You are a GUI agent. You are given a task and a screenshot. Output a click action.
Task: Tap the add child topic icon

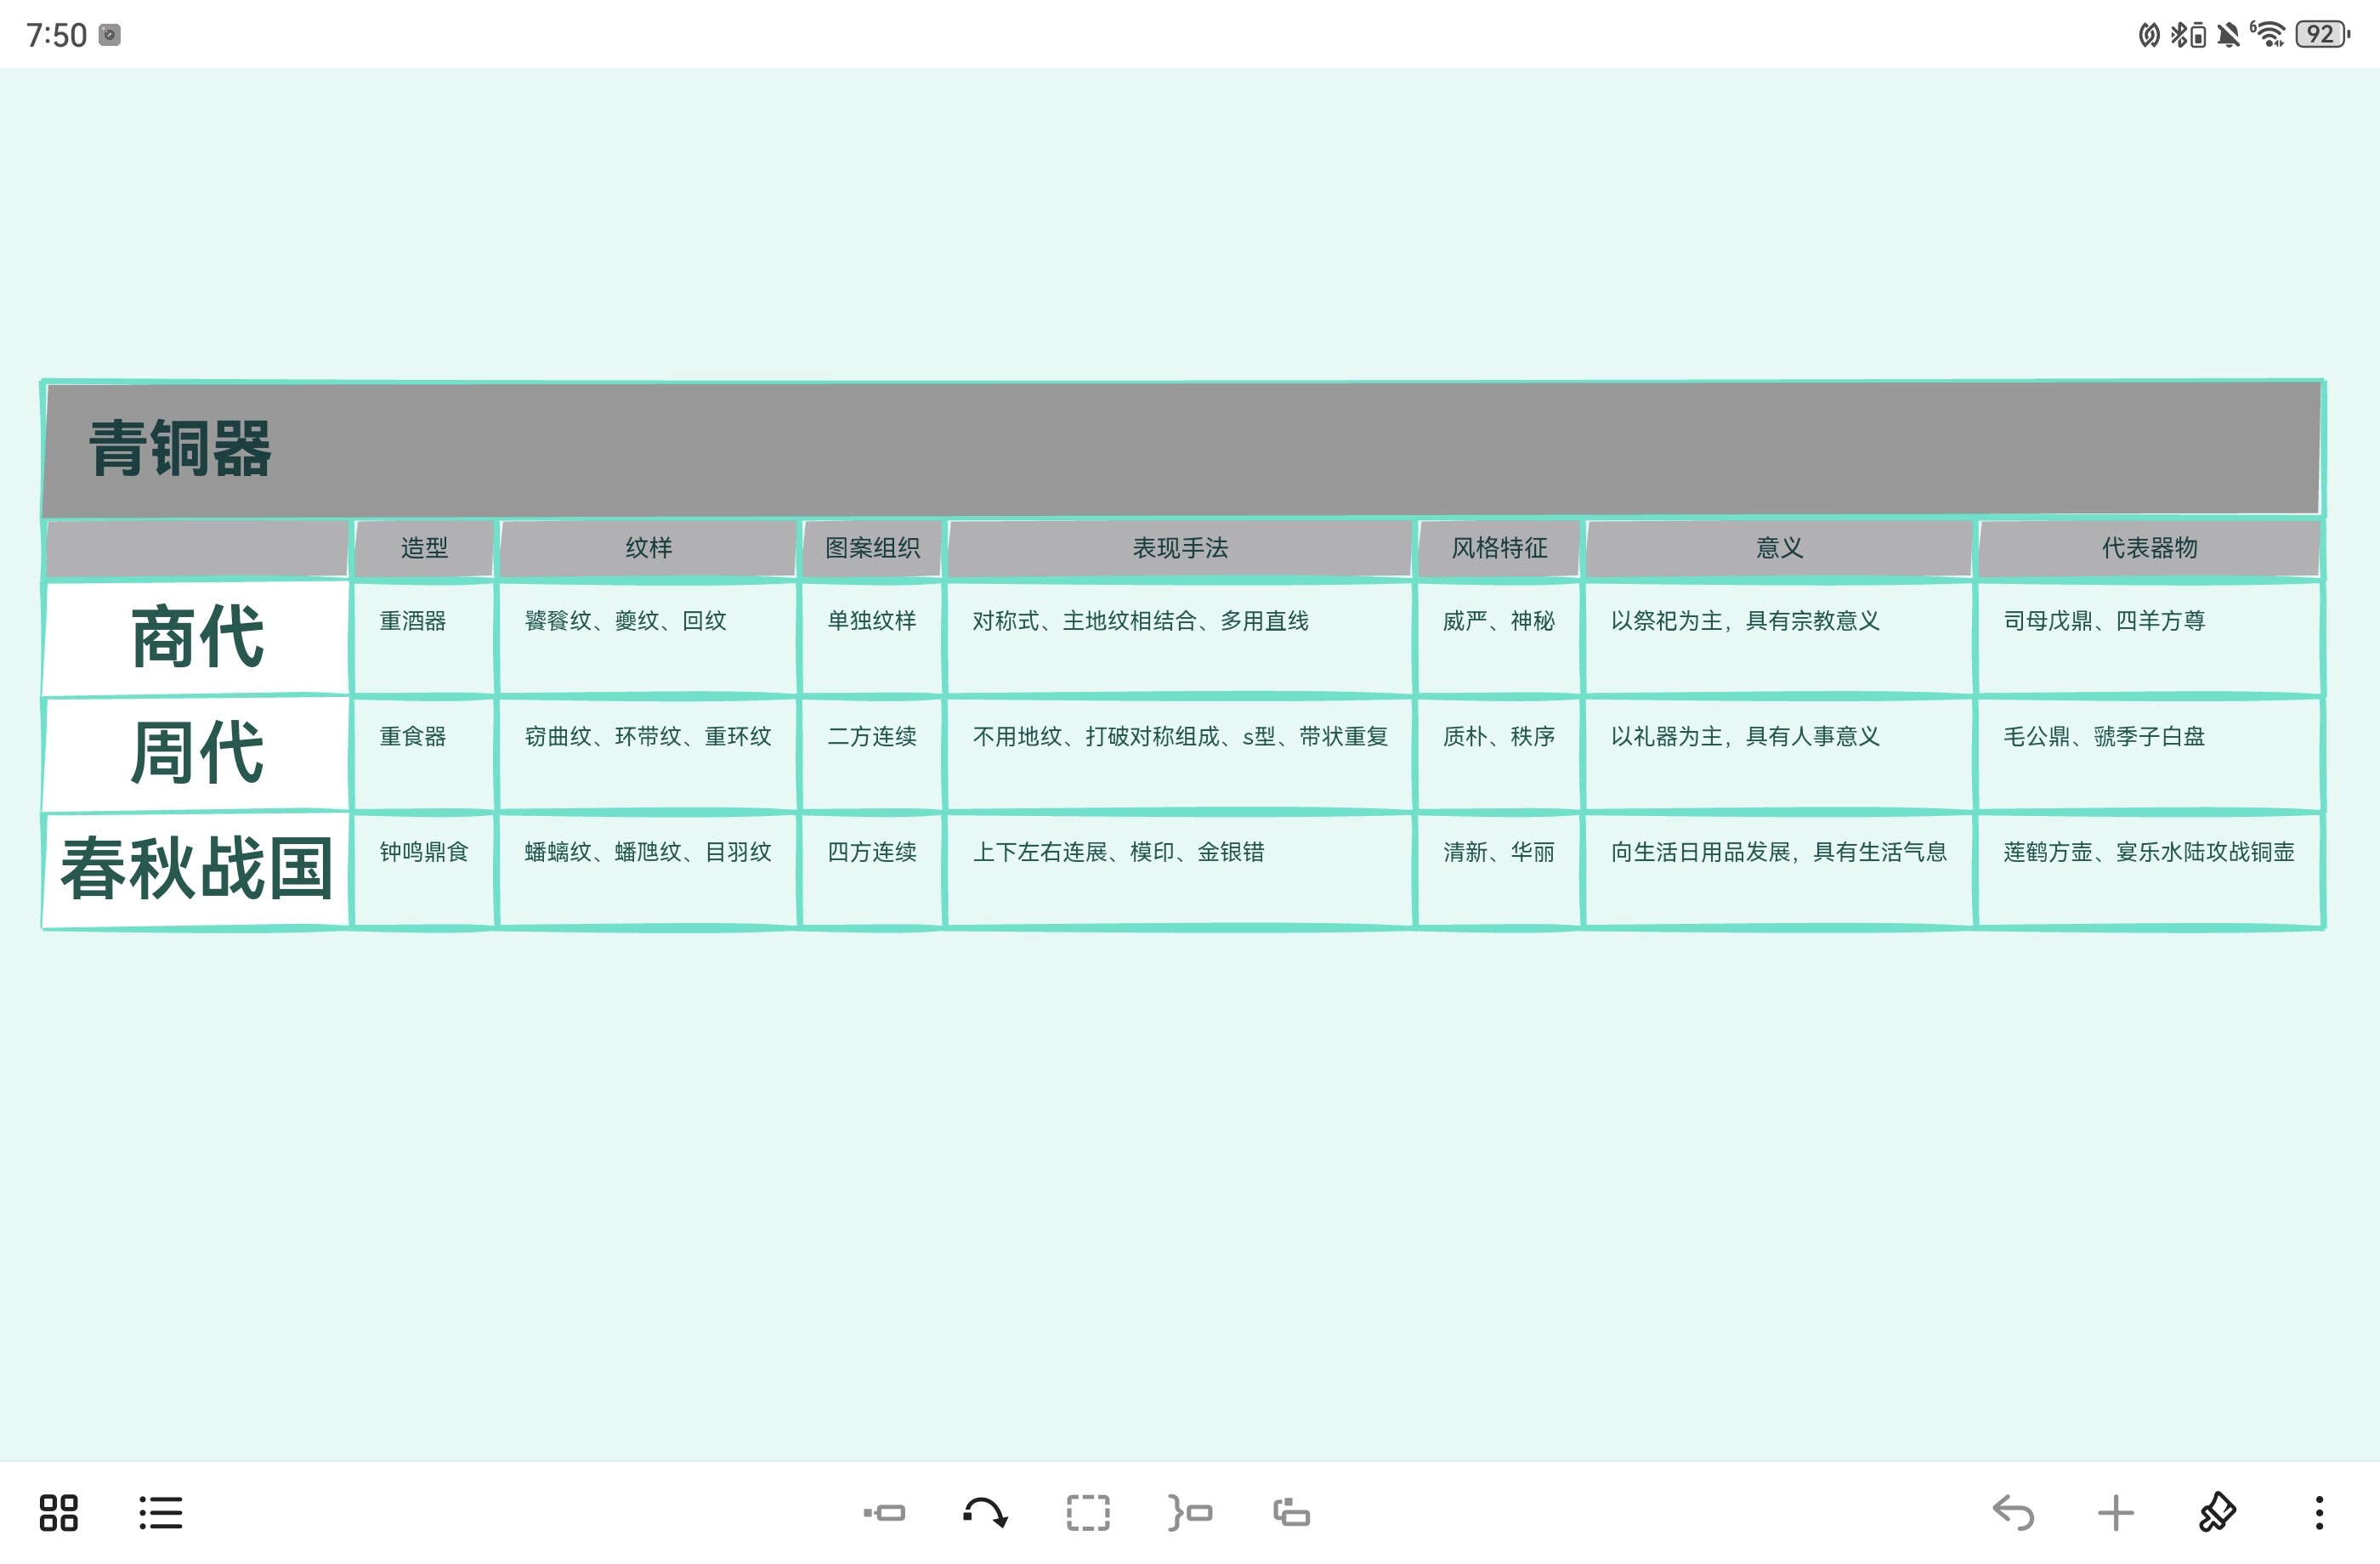point(884,1512)
